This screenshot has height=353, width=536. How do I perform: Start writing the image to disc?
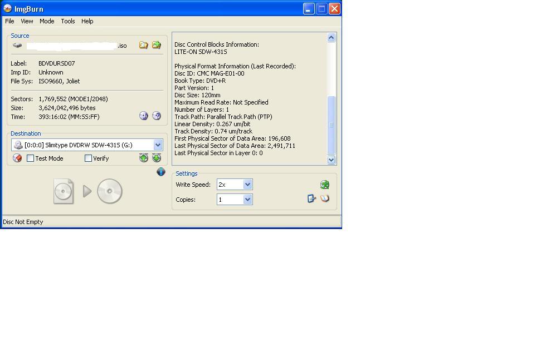[x=88, y=191]
